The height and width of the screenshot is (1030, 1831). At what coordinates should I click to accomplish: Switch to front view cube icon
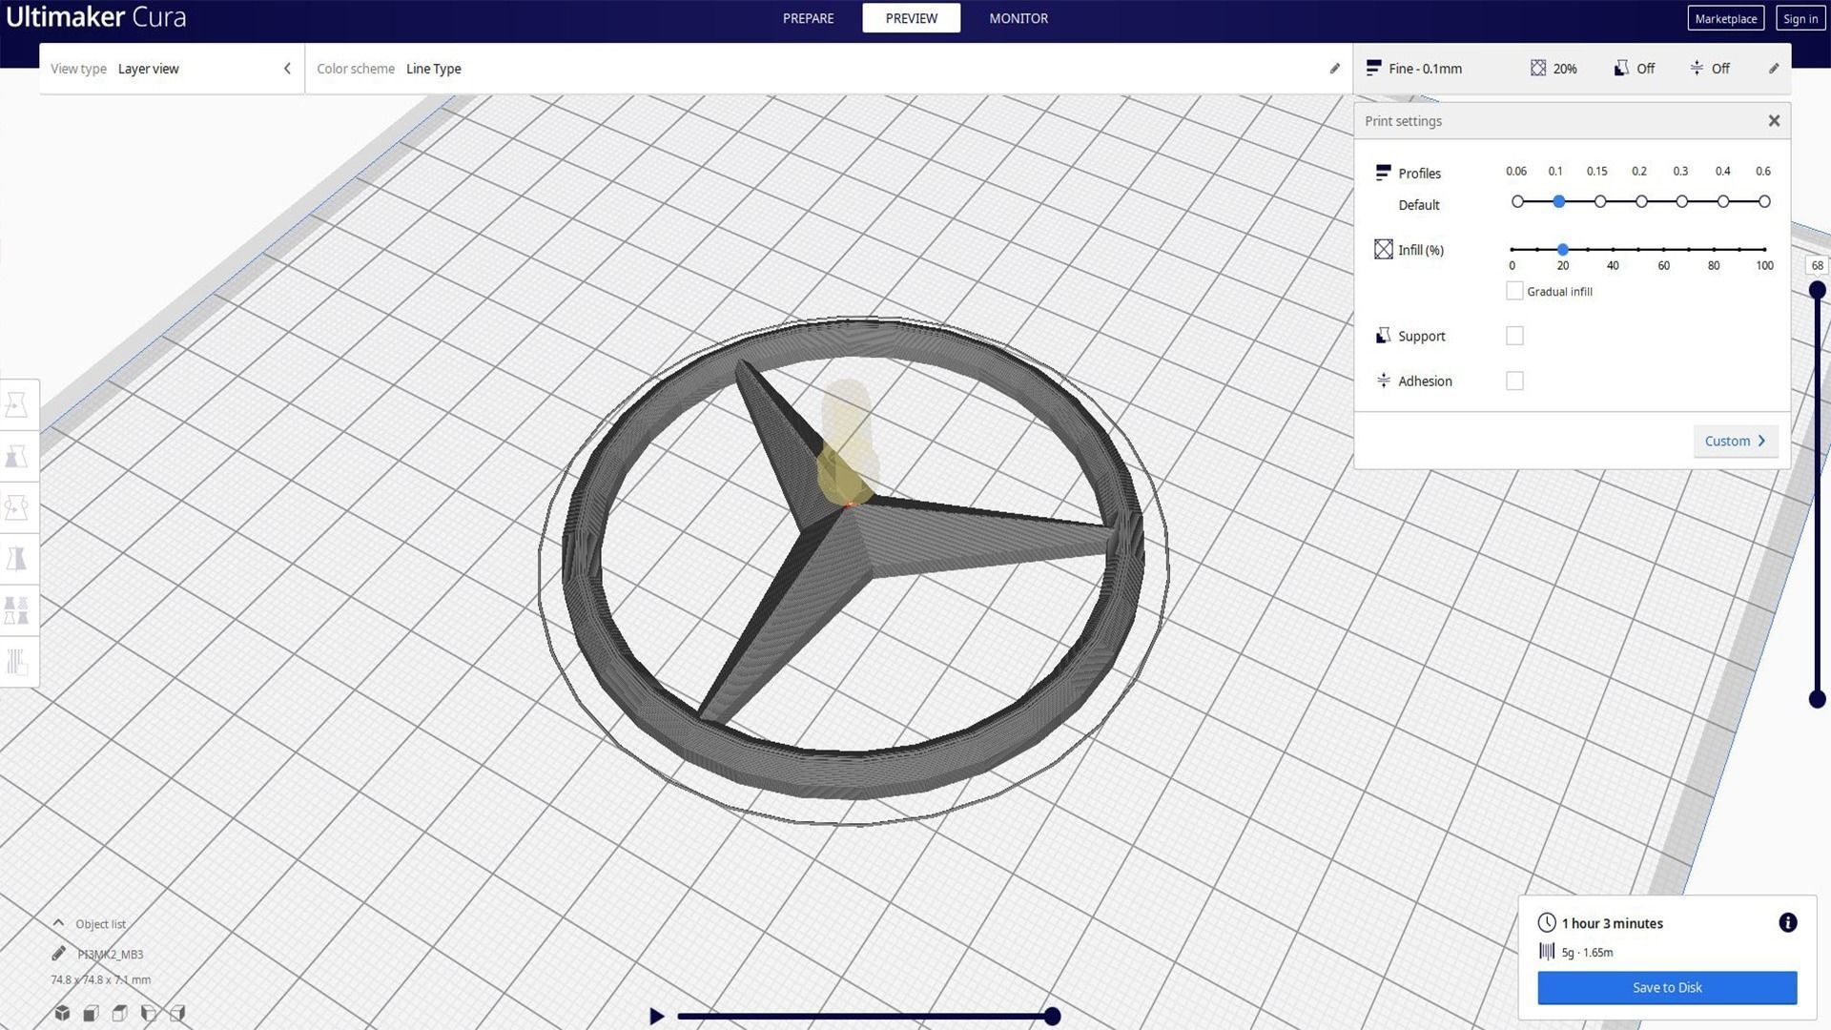coord(91,1013)
